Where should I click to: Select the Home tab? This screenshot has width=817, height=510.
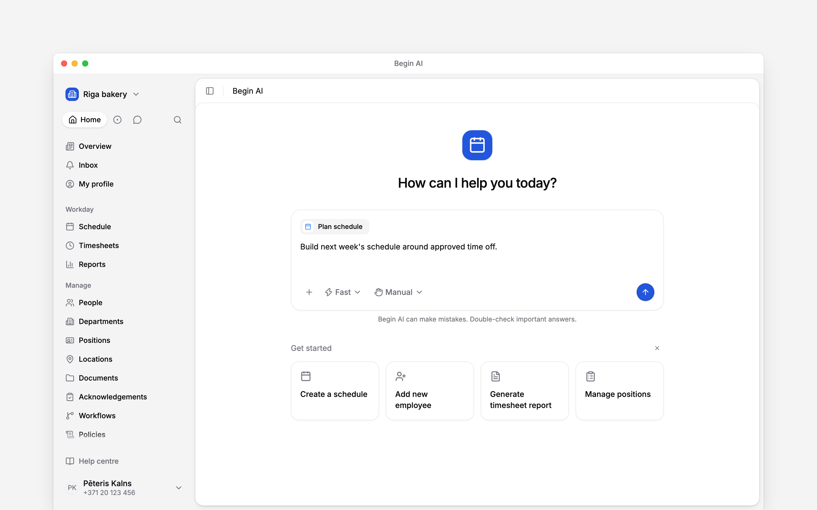coord(84,120)
